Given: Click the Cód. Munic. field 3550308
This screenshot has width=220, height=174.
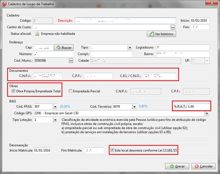Looking at the screenshot, I should [51, 61].
